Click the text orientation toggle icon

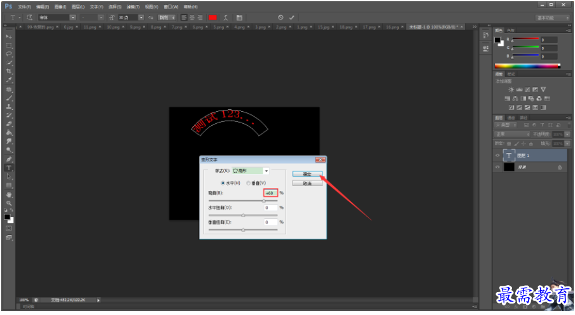tap(30, 18)
